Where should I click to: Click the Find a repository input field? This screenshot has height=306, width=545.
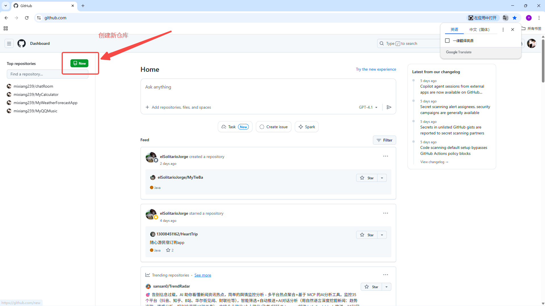pos(47,74)
